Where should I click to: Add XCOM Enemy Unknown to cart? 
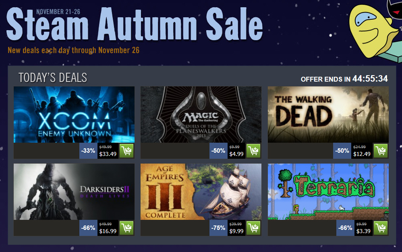[126, 151]
